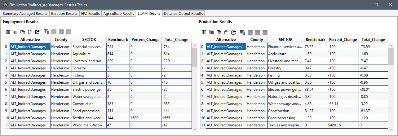Open the table calculator icon in Employment Results toolbar
This screenshot has height=136, width=398.
[x=46, y=32]
